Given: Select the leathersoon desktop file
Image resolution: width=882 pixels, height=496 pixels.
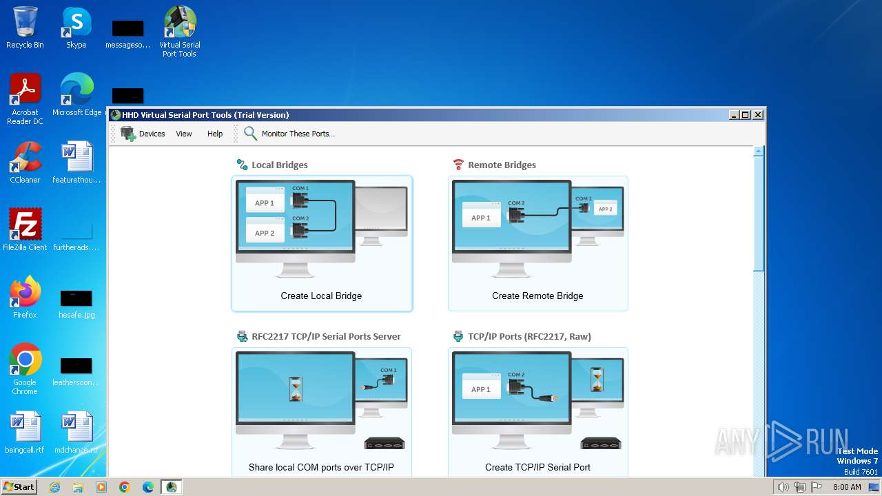Looking at the screenshot, I should (x=76, y=371).
